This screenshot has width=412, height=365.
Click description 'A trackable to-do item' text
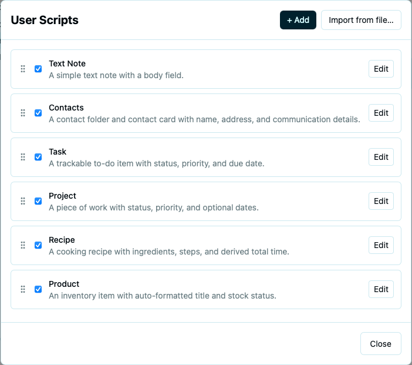(156, 163)
